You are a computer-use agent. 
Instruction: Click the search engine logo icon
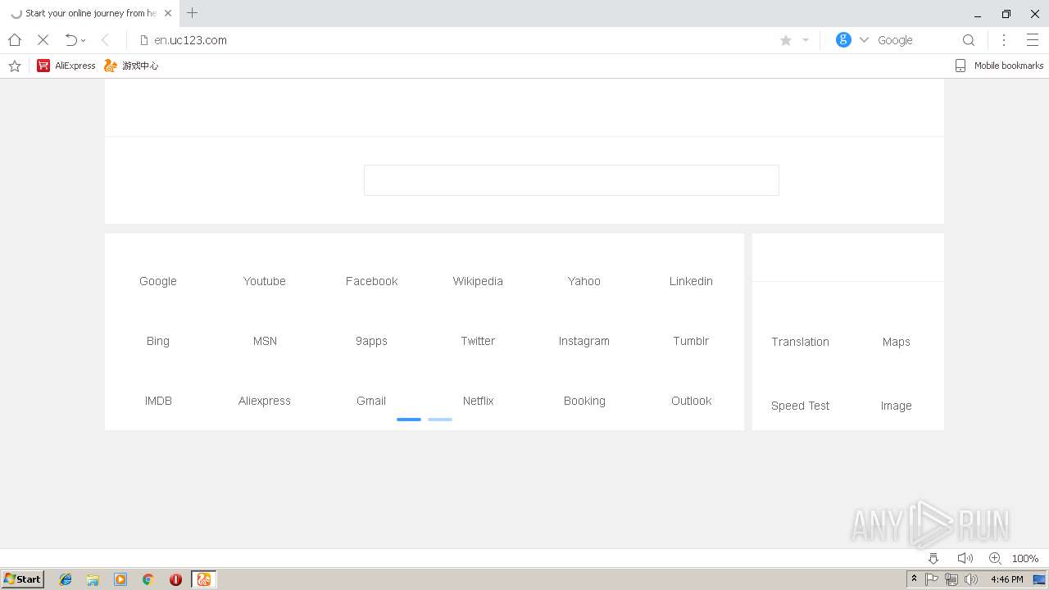point(843,40)
